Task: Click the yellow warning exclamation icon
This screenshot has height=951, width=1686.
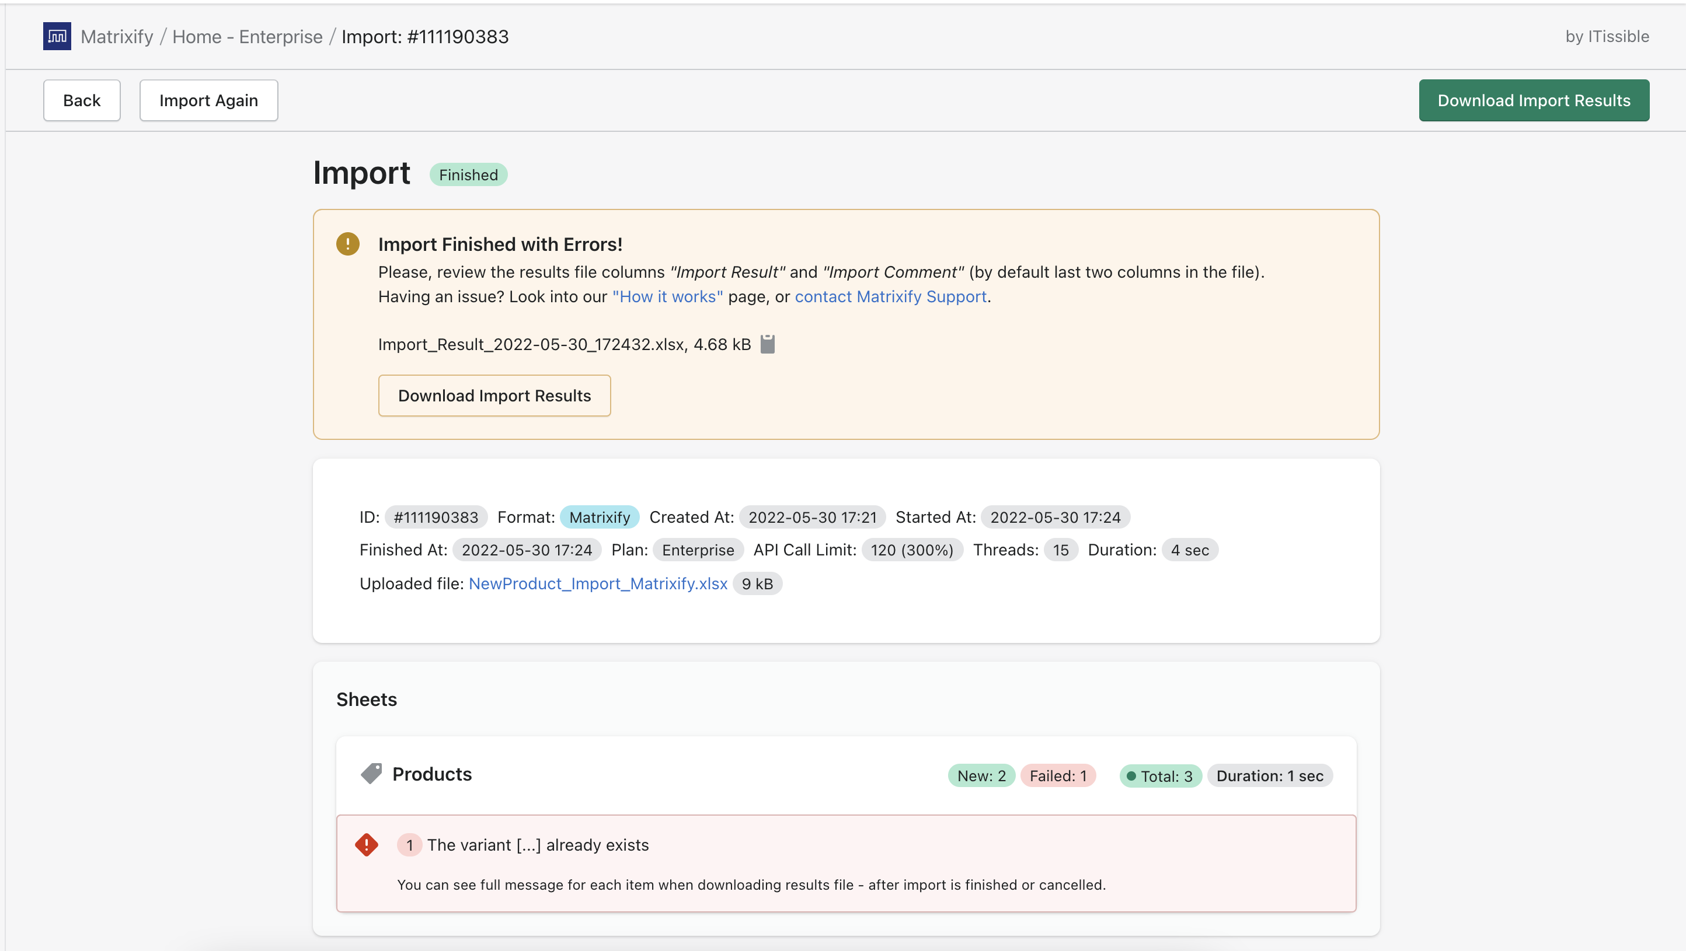Action: 347,244
